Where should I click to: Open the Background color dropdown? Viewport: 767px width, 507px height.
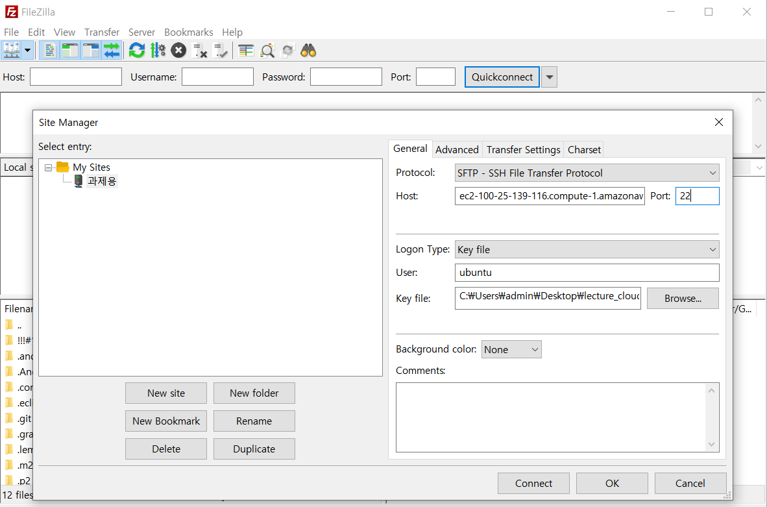tap(511, 349)
